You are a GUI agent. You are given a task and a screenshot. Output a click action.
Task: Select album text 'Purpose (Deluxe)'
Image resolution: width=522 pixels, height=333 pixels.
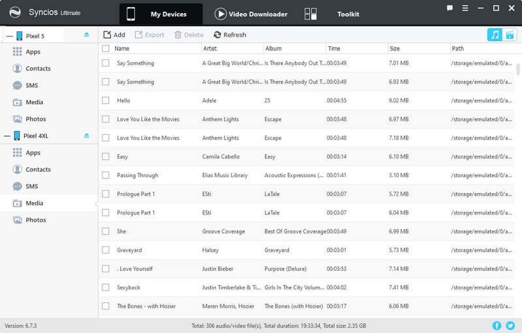(285, 268)
